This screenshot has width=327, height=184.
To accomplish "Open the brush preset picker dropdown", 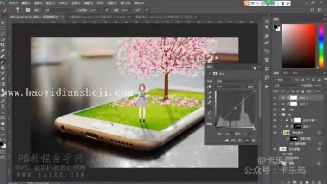I will (x=18, y=10).
